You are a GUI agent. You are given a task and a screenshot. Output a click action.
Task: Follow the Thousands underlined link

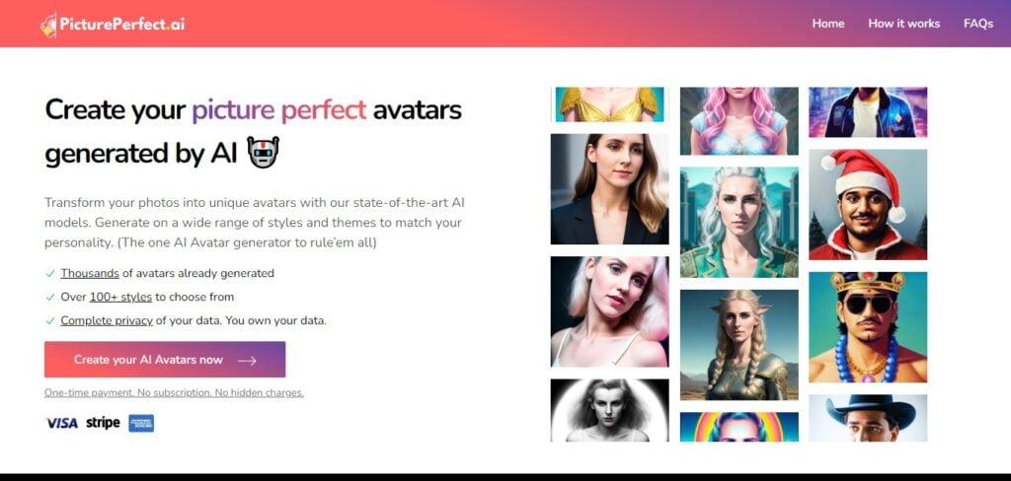[x=90, y=273]
